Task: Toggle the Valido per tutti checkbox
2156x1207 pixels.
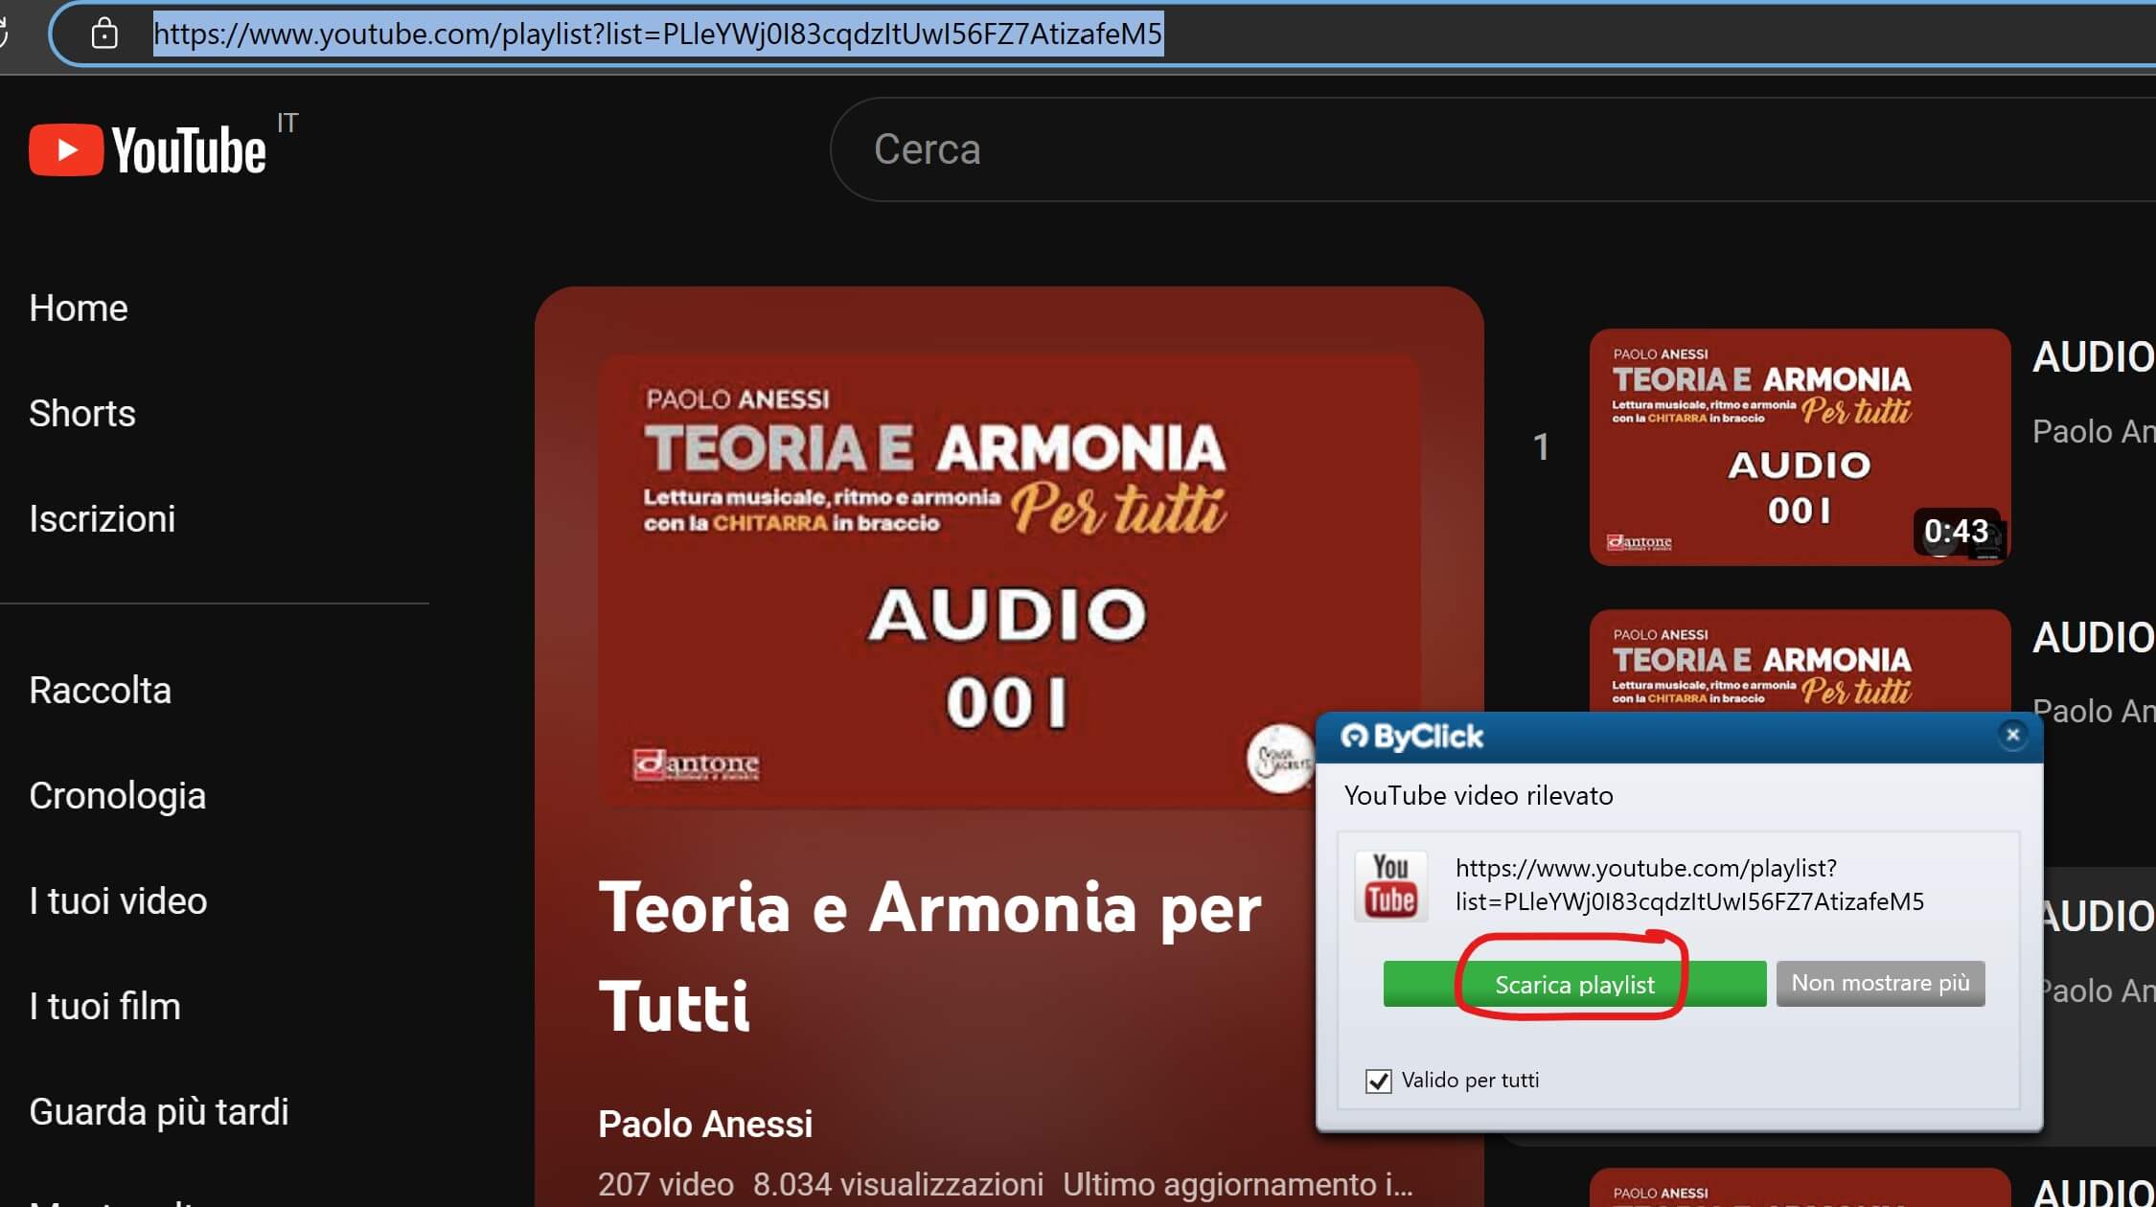Action: tap(1378, 1081)
